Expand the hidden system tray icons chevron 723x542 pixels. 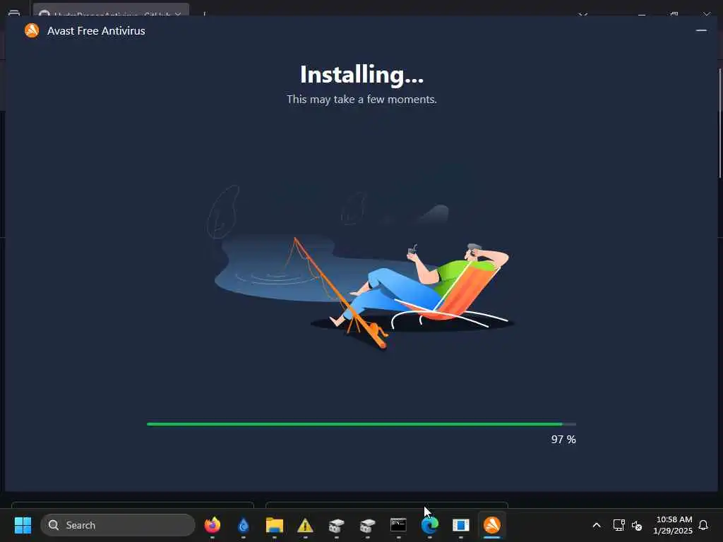[x=596, y=525]
